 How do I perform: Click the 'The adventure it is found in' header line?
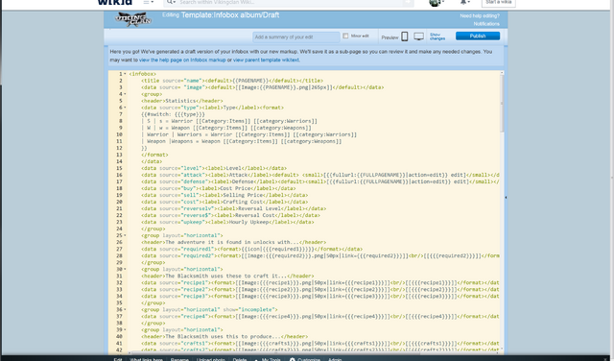pos(234,242)
